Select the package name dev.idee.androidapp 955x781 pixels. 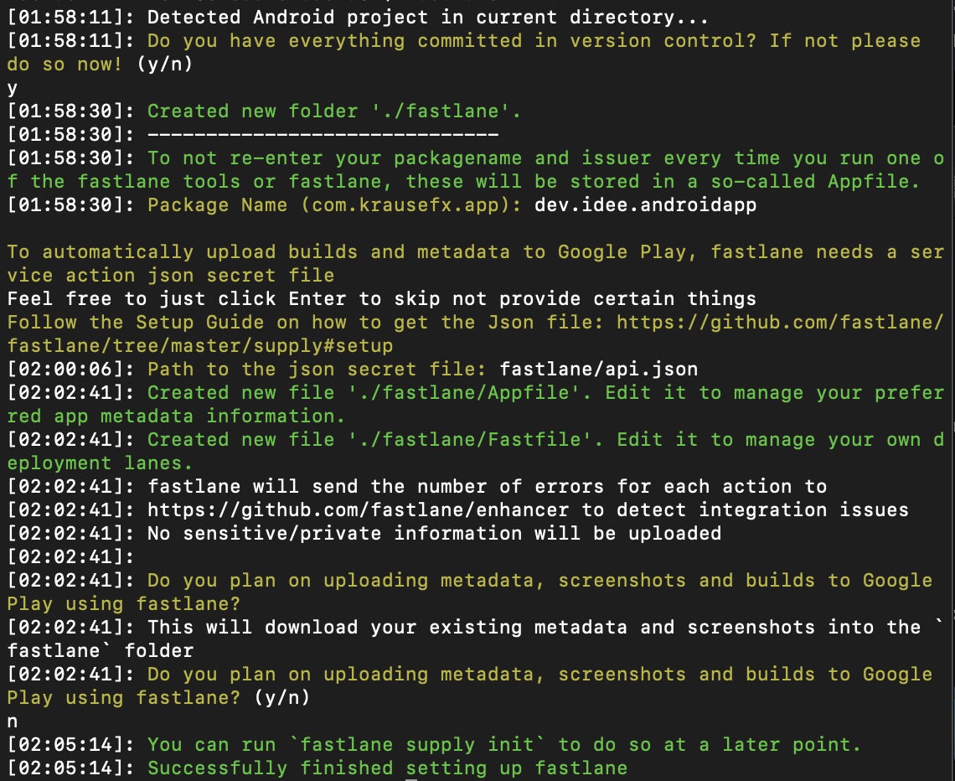click(x=645, y=205)
